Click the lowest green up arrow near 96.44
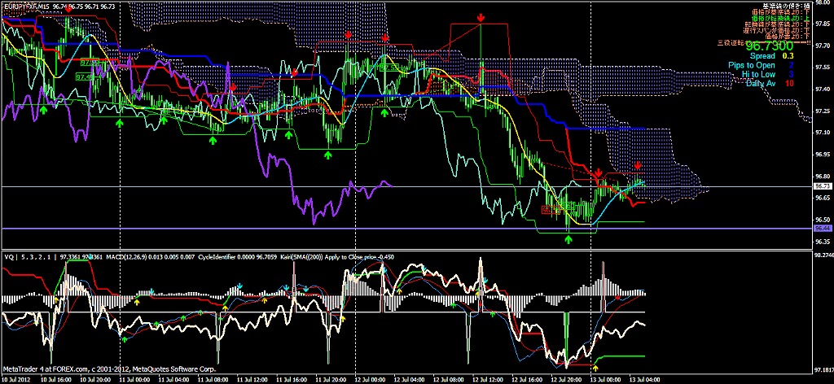 [569, 239]
